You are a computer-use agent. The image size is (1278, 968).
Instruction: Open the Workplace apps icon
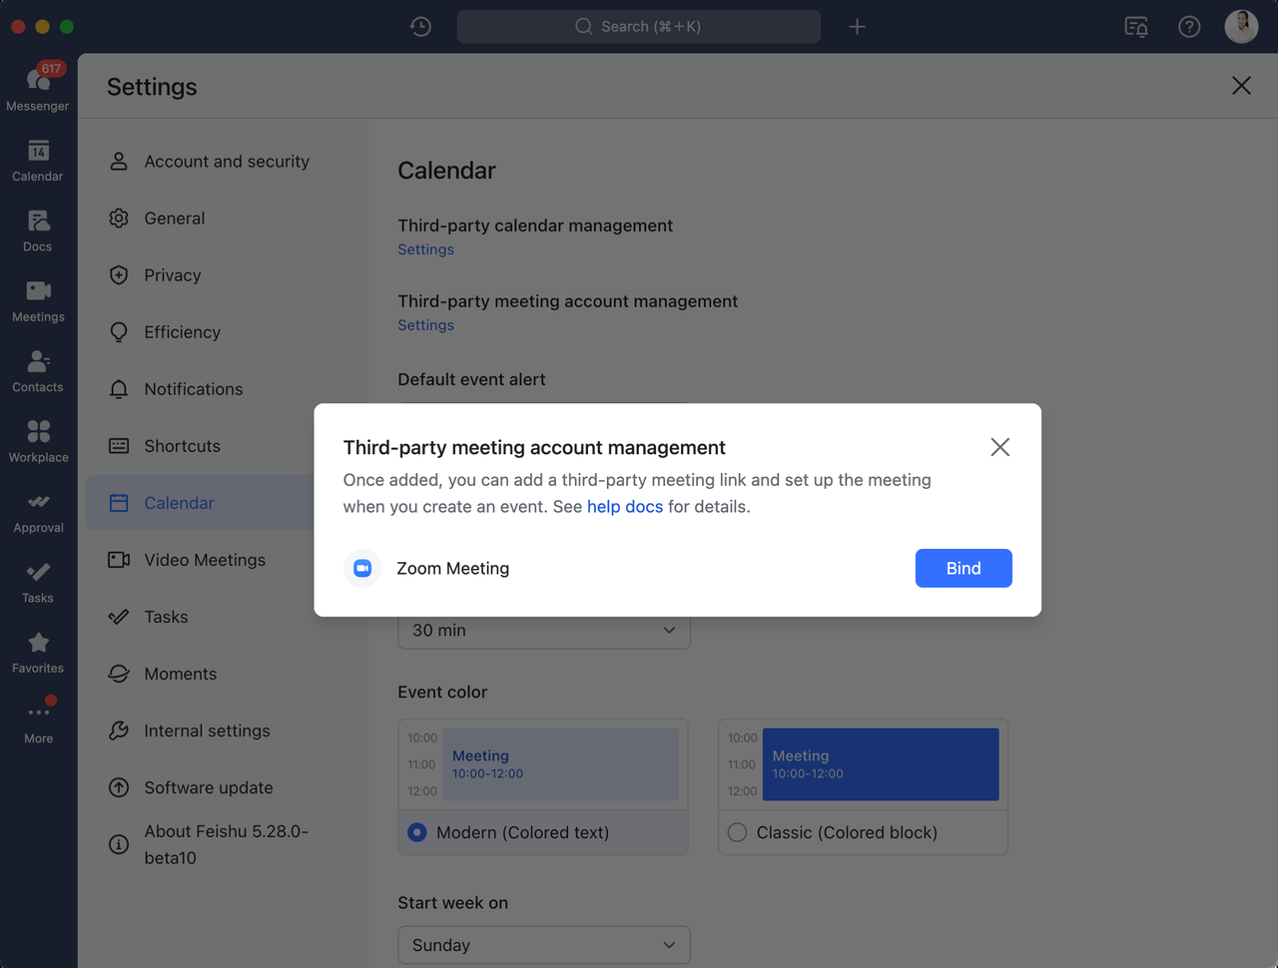(x=38, y=441)
